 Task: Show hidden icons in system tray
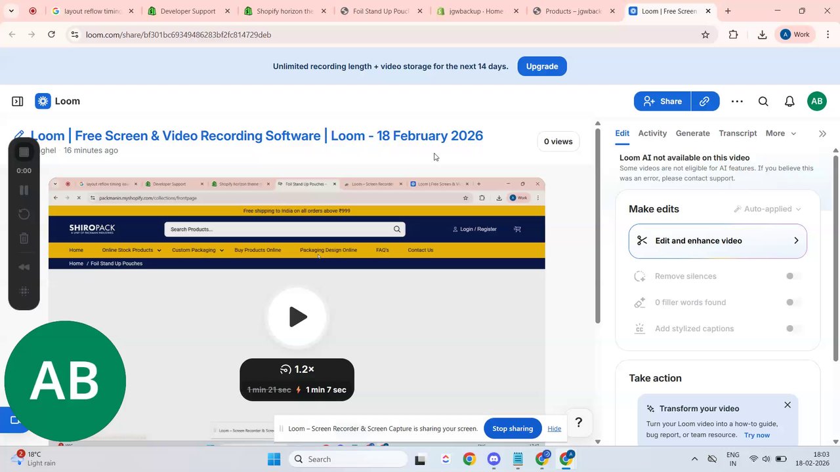tap(694, 459)
